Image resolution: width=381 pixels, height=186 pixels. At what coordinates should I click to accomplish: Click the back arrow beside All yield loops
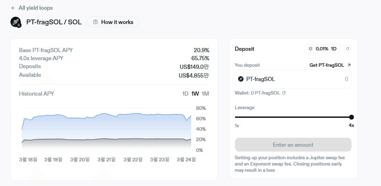coord(13,8)
